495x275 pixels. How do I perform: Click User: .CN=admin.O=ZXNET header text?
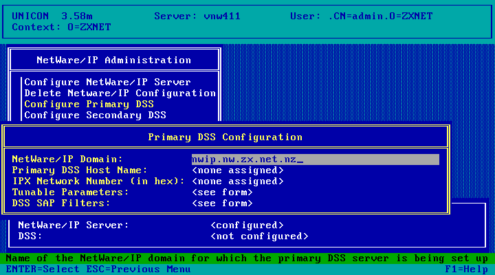pos(362,16)
